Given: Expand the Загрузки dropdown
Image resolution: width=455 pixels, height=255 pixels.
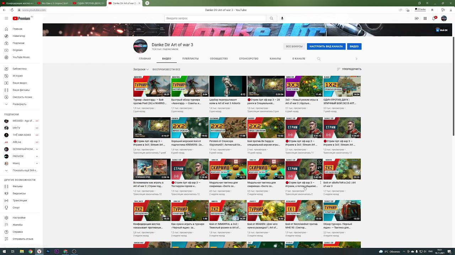Looking at the screenshot, I should coord(141,69).
